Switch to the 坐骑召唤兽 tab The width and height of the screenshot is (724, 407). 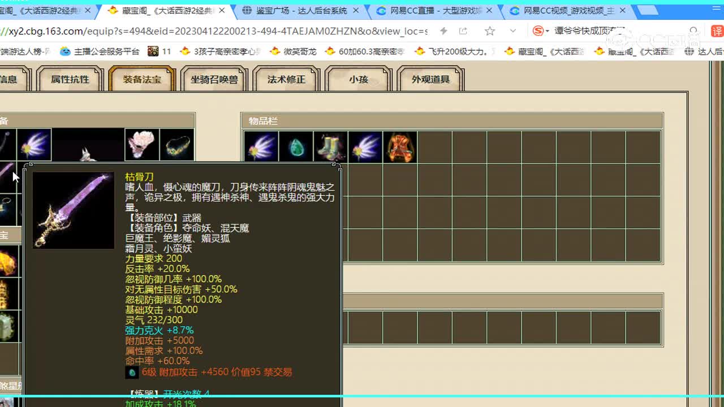(214, 79)
